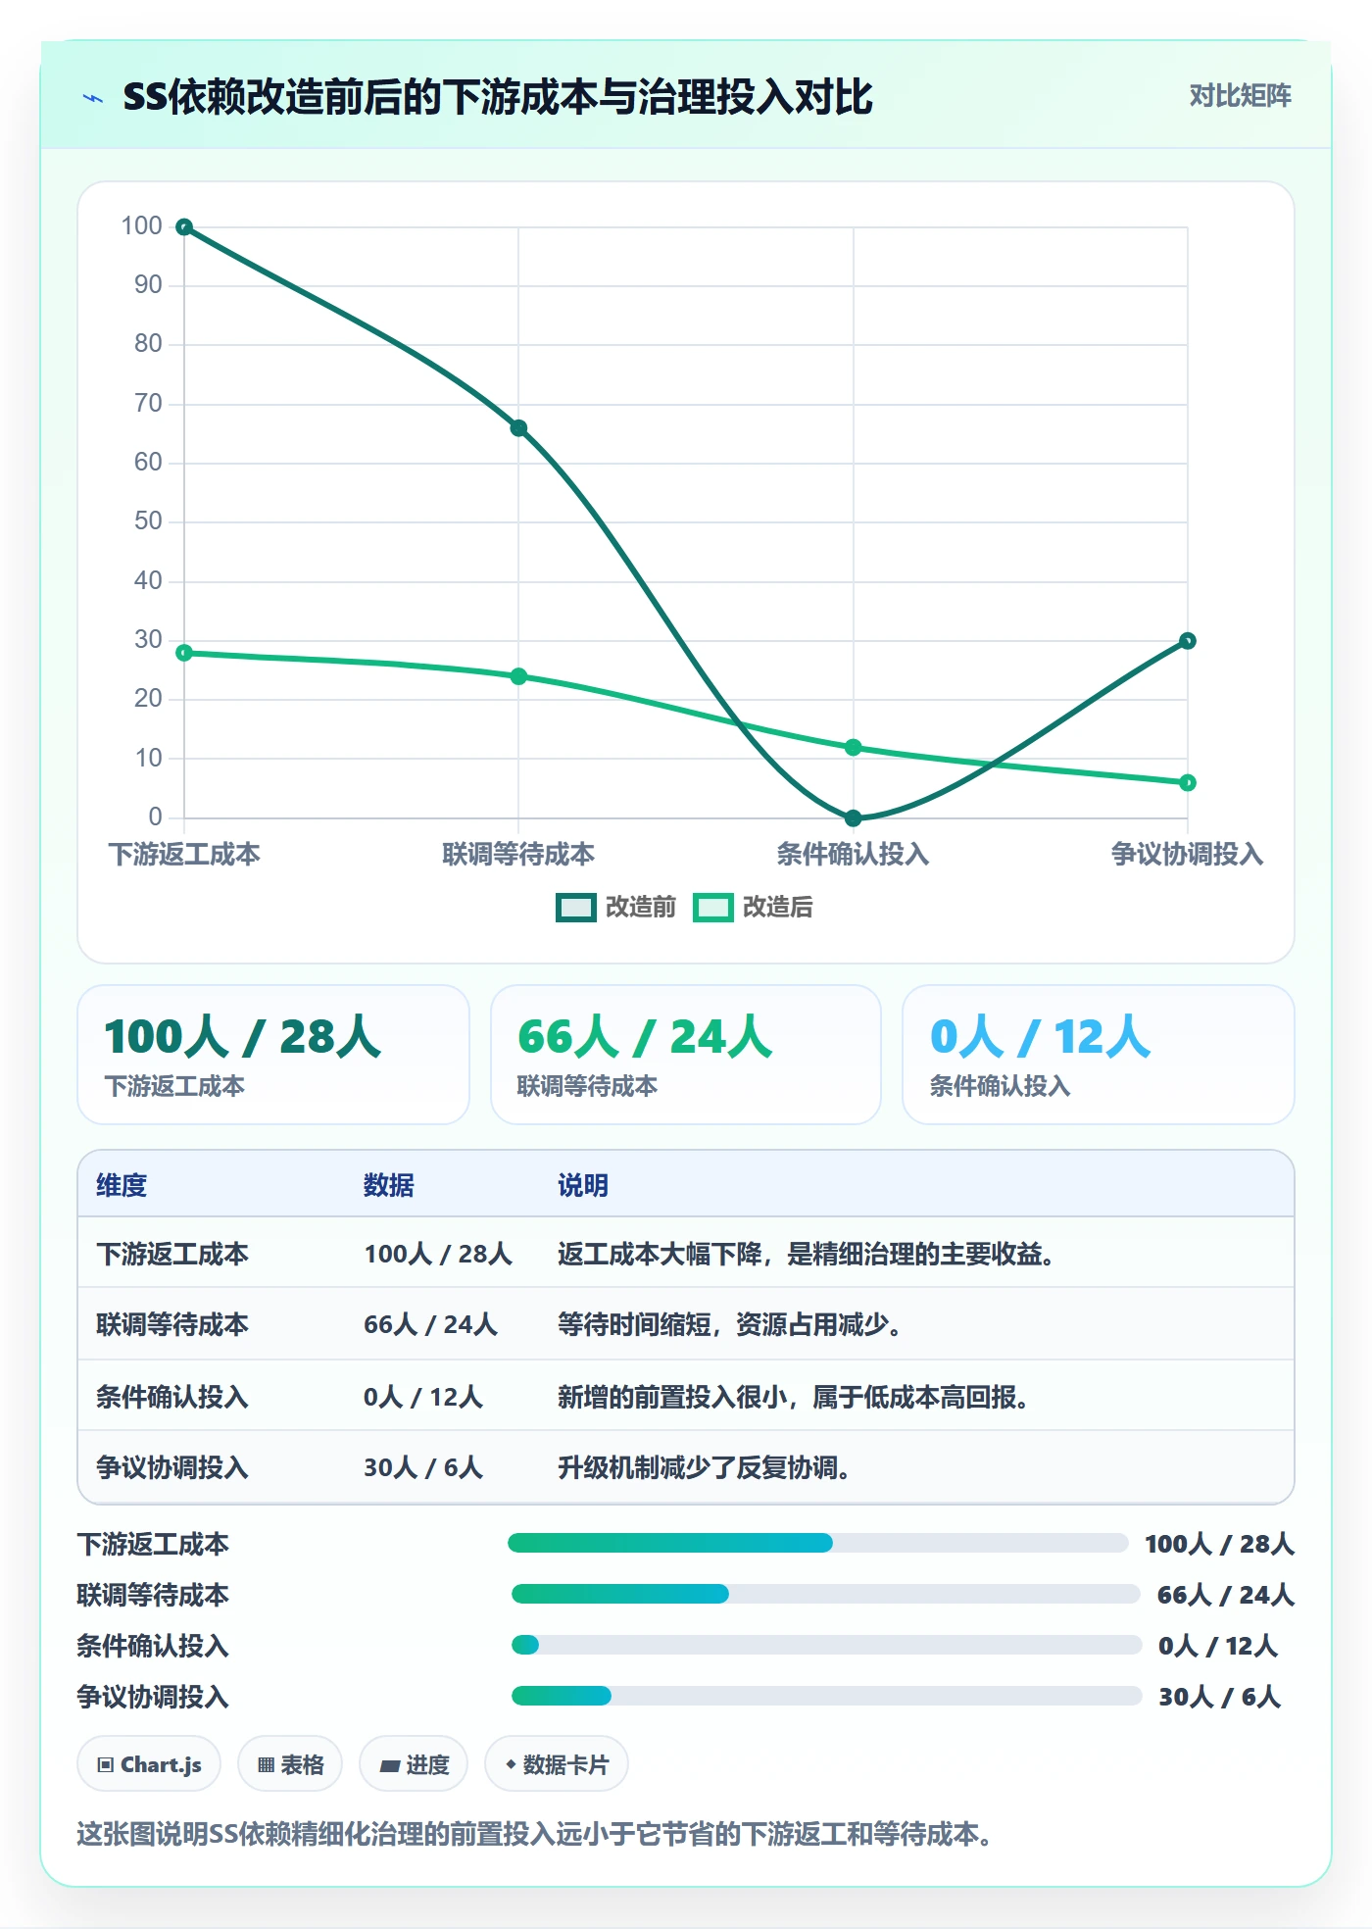Open the 100人 / 28人 data card
Viewport: 1372px width, 1929px height.
pos(273,1055)
